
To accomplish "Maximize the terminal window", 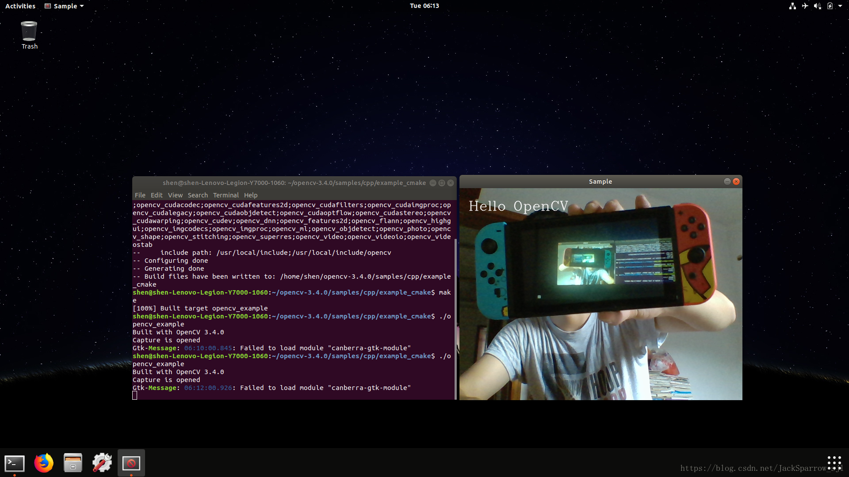I will [442, 183].
